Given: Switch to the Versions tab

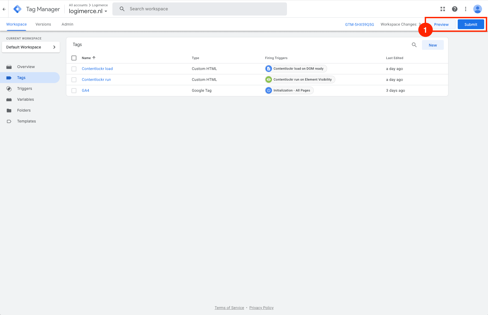Looking at the screenshot, I should (x=43, y=24).
